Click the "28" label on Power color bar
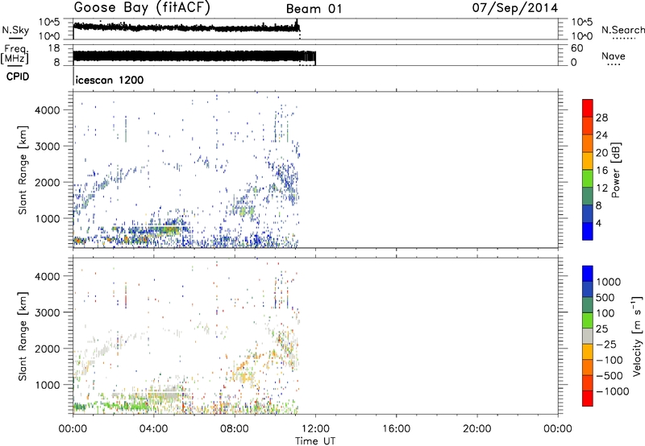Screen dimensions: 645x446 [x=601, y=118]
